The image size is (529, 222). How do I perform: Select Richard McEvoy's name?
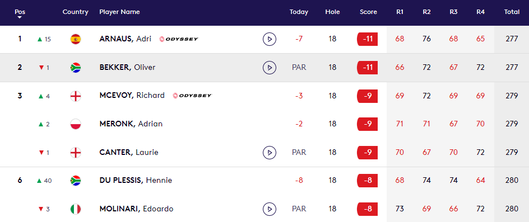click(x=132, y=96)
